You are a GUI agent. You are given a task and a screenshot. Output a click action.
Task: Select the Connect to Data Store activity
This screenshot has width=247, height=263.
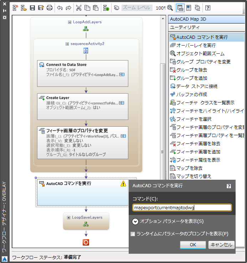coord(83,73)
